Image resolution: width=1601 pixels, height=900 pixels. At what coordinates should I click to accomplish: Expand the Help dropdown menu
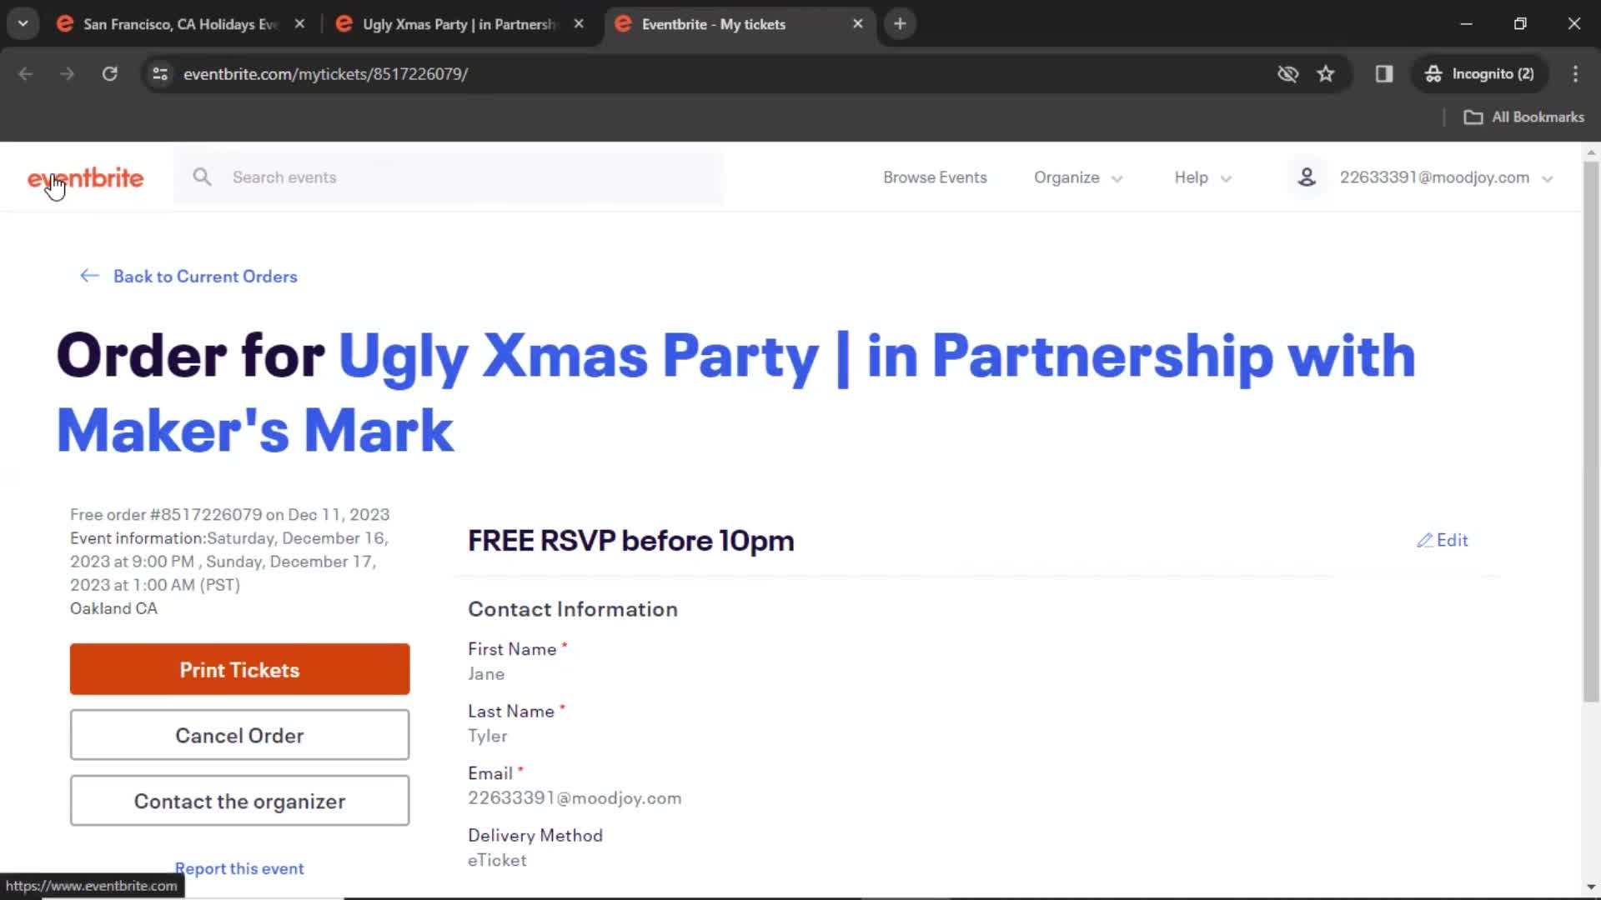[x=1202, y=177]
